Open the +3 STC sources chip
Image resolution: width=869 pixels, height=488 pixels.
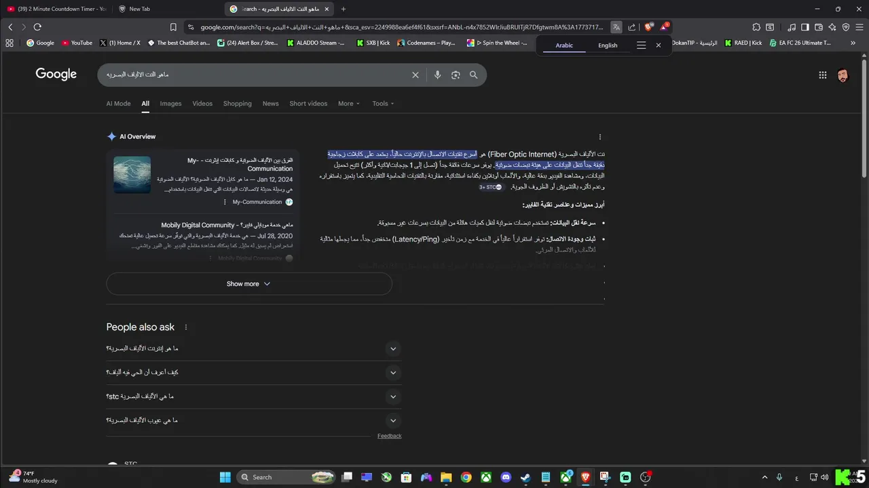tap(490, 187)
